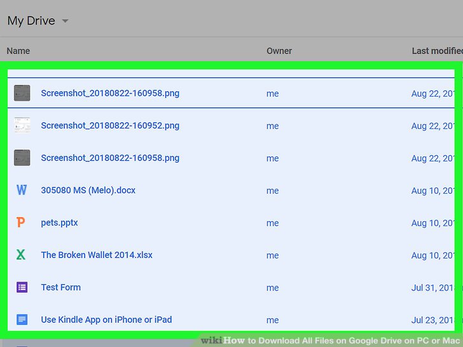Click owner 'me' in the pets.pptx row
Image resolution: width=463 pixels, height=347 pixels.
(273, 223)
